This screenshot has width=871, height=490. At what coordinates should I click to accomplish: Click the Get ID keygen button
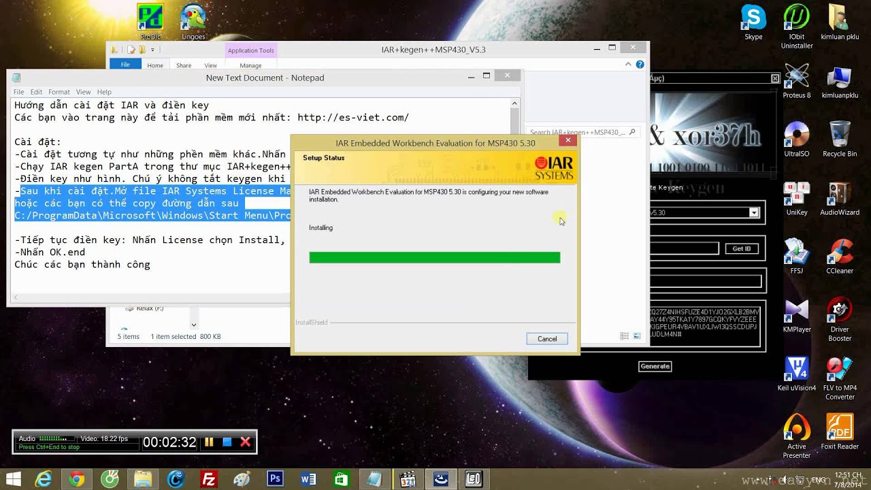(741, 248)
